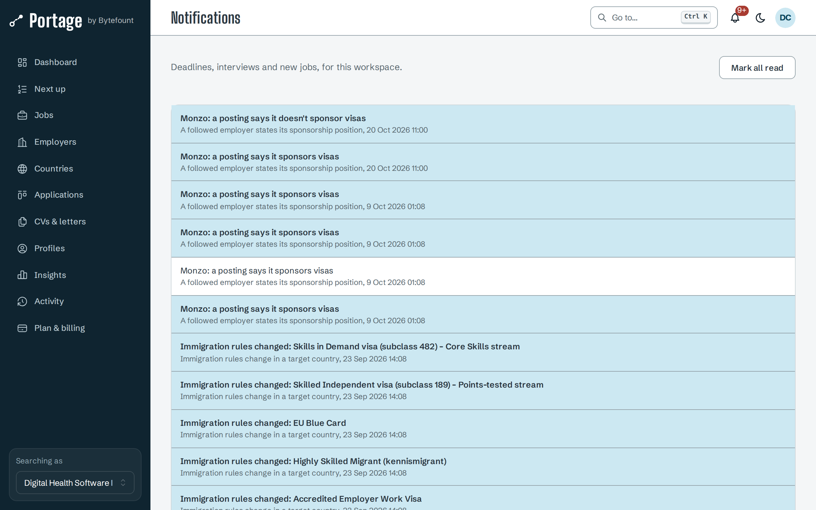Click the Profiles person icon
Viewport: 816px width, 510px height.
[x=22, y=248]
